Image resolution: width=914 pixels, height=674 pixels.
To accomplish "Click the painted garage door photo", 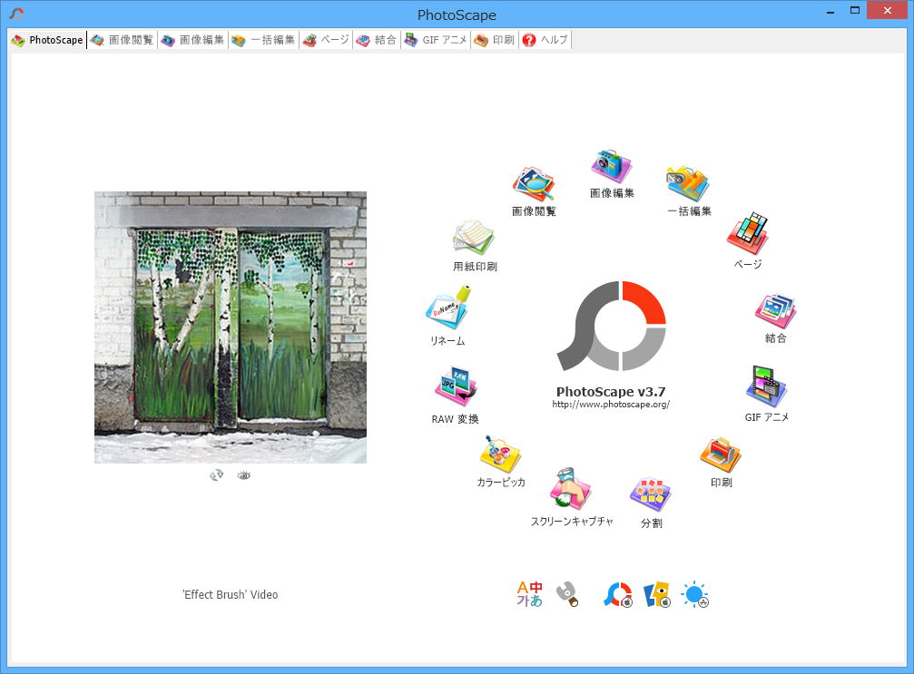I will tap(231, 327).
